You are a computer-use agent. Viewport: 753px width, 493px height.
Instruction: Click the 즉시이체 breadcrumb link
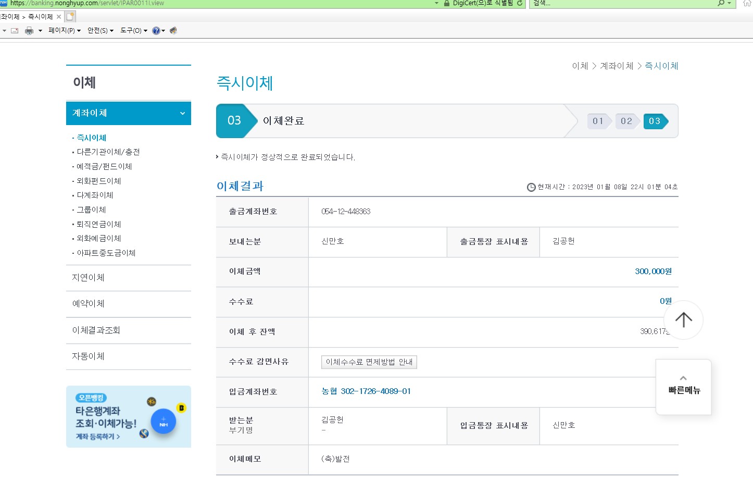click(661, 66)
